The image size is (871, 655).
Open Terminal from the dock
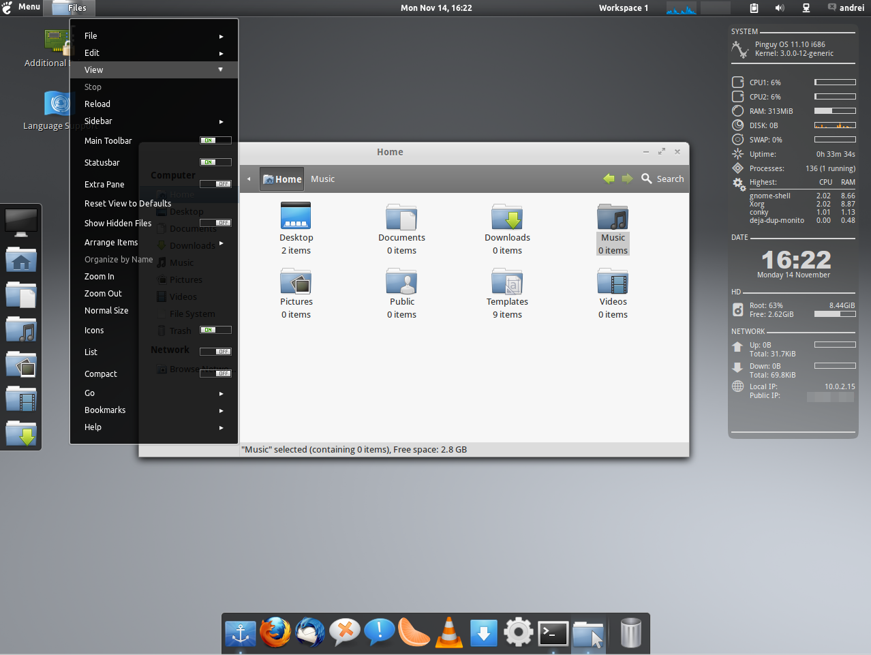tap(553, 633)
